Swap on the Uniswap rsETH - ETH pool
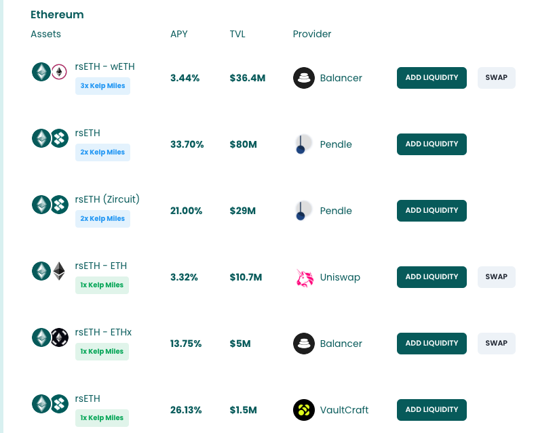 point(496,277)
